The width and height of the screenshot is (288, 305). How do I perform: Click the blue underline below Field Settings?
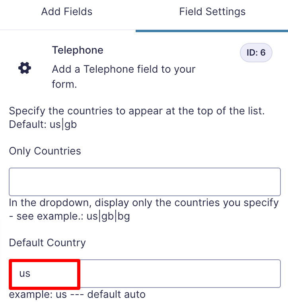tap(212, 31)
